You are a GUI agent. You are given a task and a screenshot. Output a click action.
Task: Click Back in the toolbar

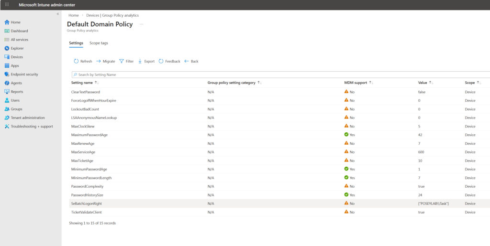[x=191, y=62]
